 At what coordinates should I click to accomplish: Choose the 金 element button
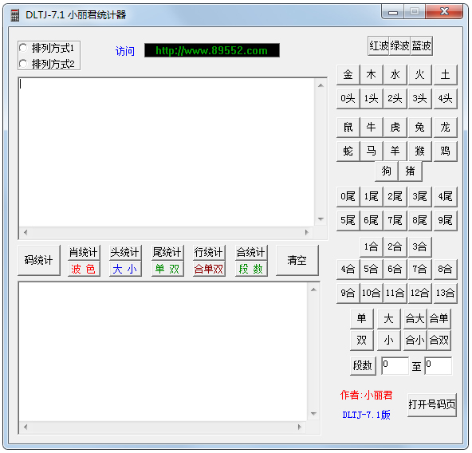[348, 74]
